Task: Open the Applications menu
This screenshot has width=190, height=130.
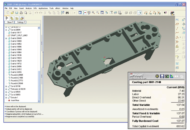Action: pyautogui.click(x=43, y=8)
